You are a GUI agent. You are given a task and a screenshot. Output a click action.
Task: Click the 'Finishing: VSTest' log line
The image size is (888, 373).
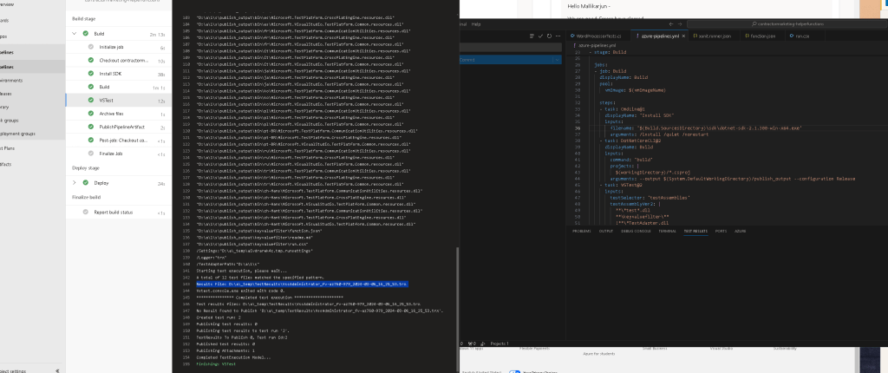[216, 364]
